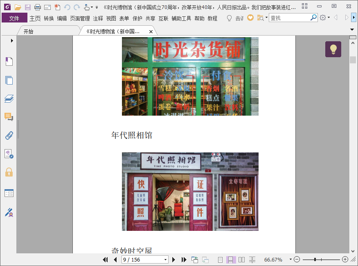Print the document using the printer icon
The width and height of the screenshot is (358, 266).
point(38,7)
